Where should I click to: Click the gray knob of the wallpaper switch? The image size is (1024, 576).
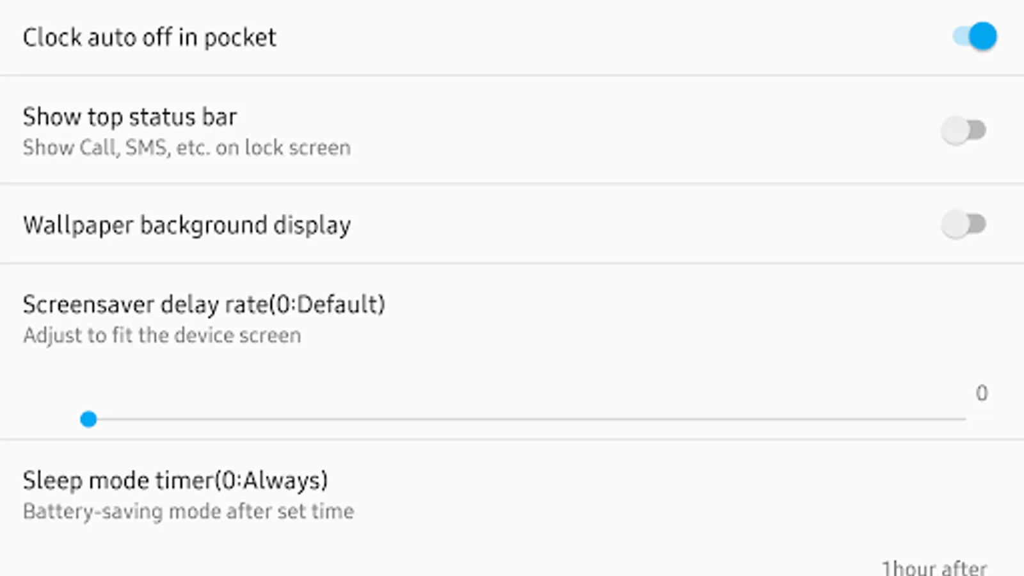[x=956, y=225]
